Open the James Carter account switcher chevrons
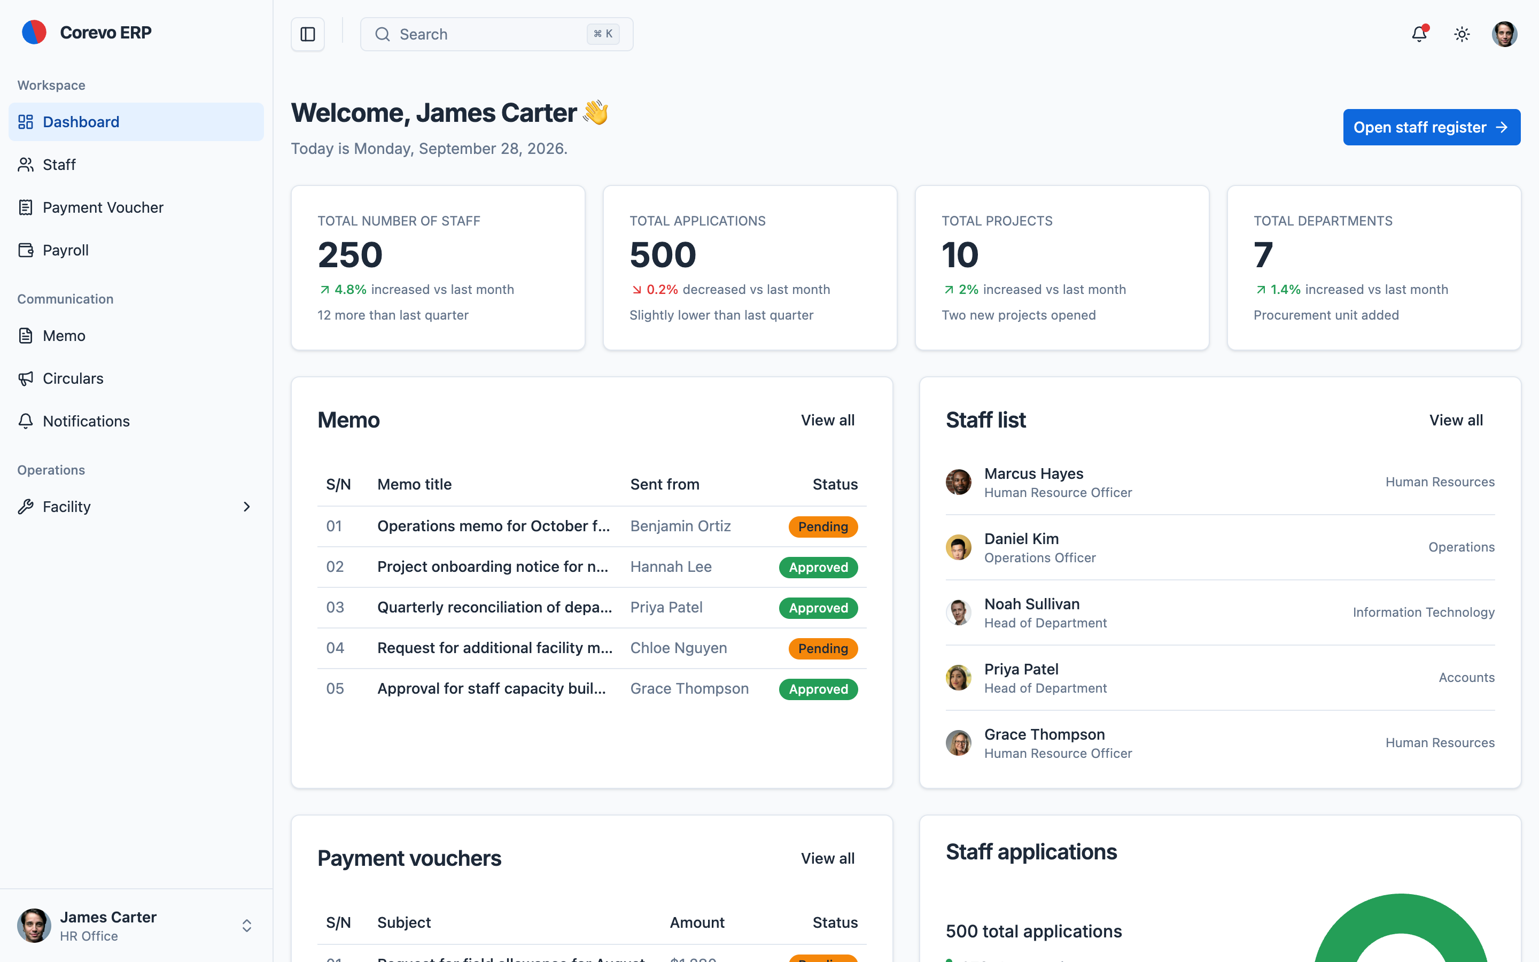This screenshot has width=1539, height=962. point(247,926)
